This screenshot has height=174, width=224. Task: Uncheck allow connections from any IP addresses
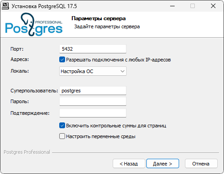[x=62, y=60]
